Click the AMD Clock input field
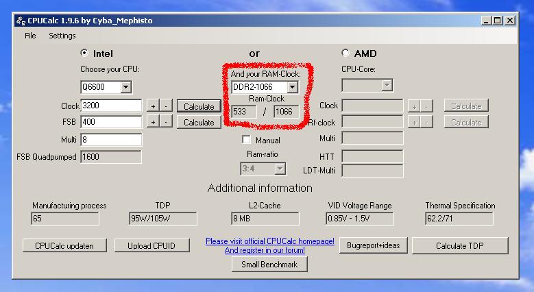The height and width of the screenshot is (292, 534). pyautogui.click(x=373, y=106)
